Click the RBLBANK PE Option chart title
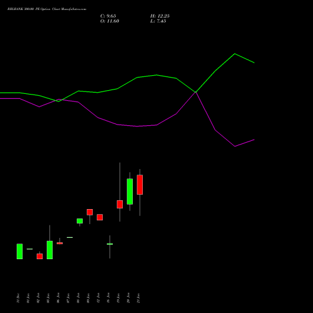Viewport: 313px width, 313px height. [x=47, y=9]
